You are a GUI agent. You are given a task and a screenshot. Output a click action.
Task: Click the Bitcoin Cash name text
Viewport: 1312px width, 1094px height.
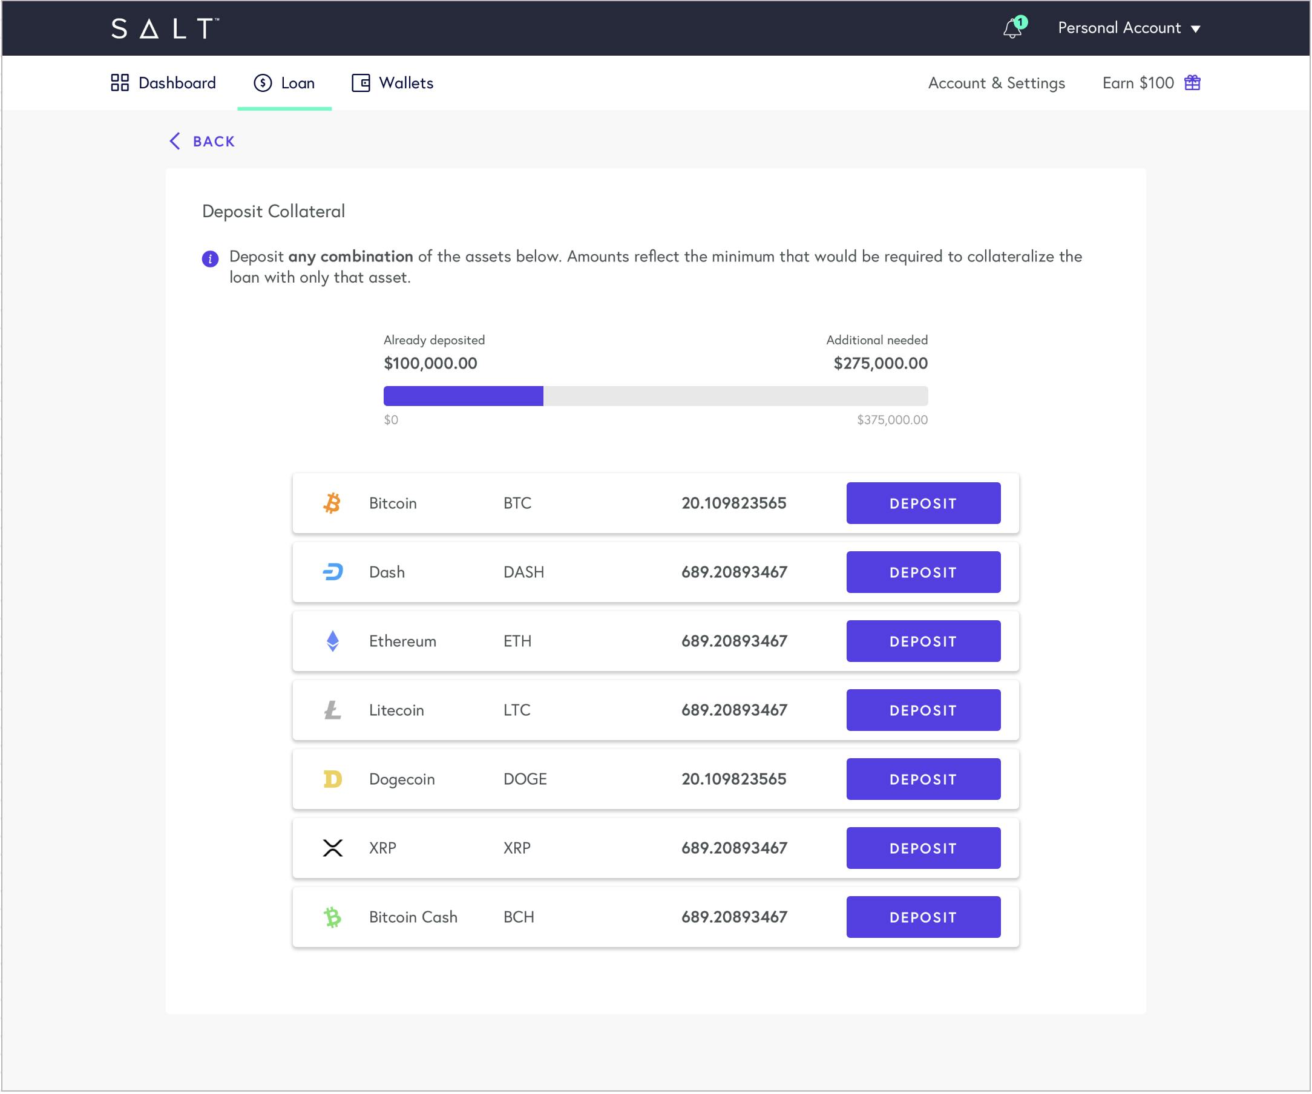[413, 917]
